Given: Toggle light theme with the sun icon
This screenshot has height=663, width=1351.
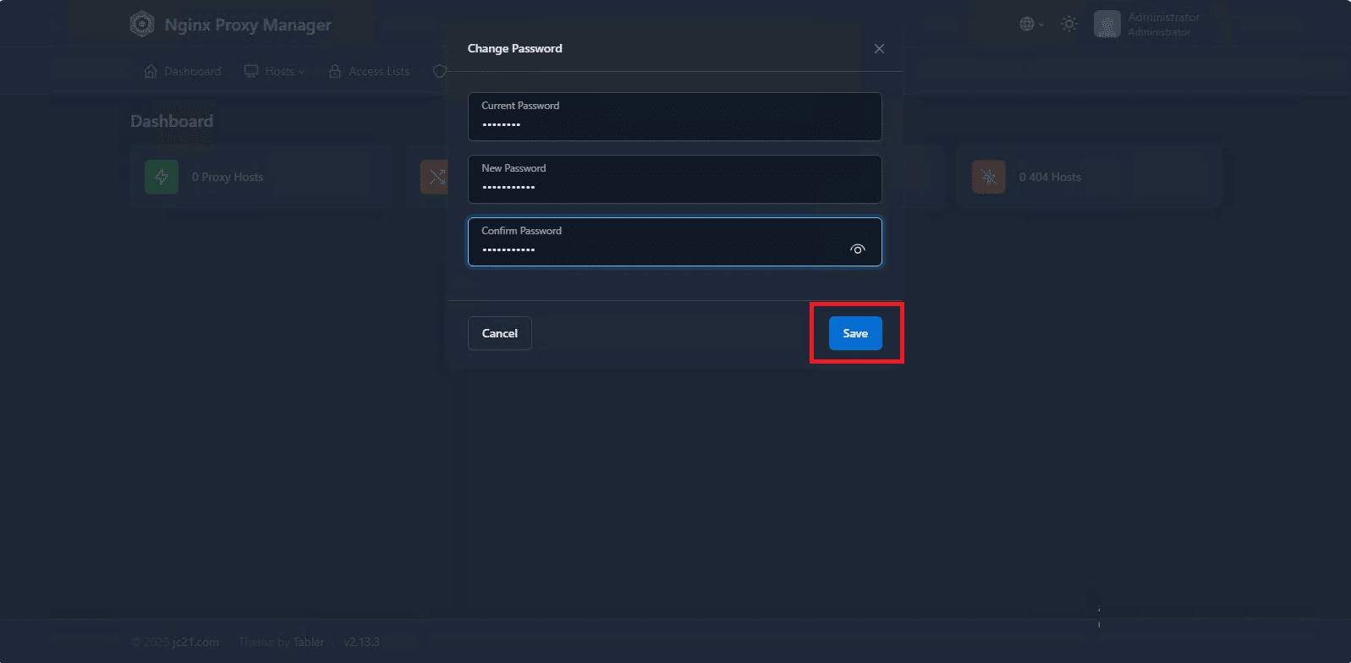Looking at the screenshot, I should (x=1069, y=25).
